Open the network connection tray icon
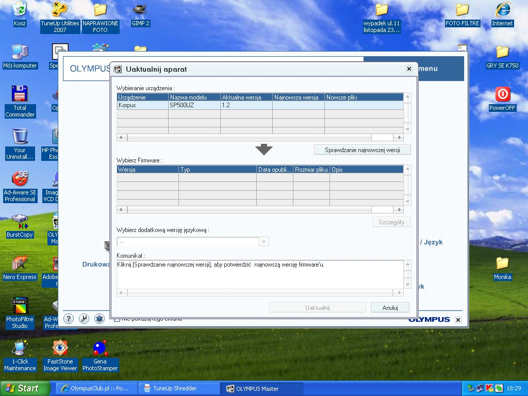 [480, 388]
